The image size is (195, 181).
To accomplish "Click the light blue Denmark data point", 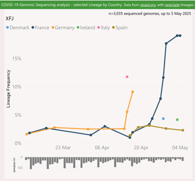I will [163, 119].
